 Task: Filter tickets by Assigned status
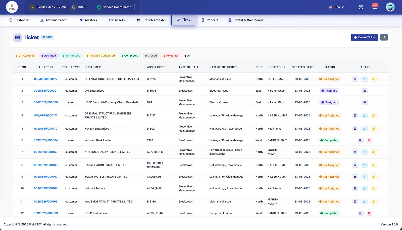(49, 56)
